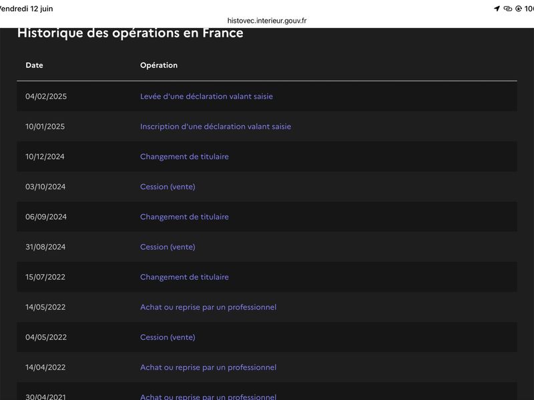Click the Date column header
This screenshot has height=400, width=534.
coord(35,65)
